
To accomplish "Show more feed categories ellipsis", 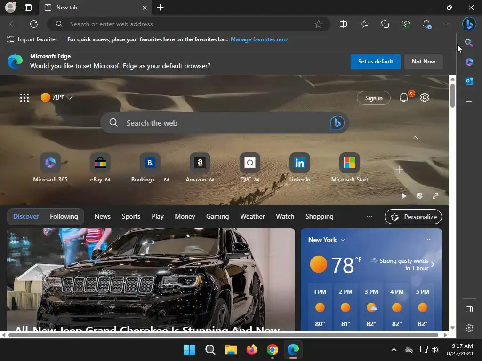I will 370,216.
